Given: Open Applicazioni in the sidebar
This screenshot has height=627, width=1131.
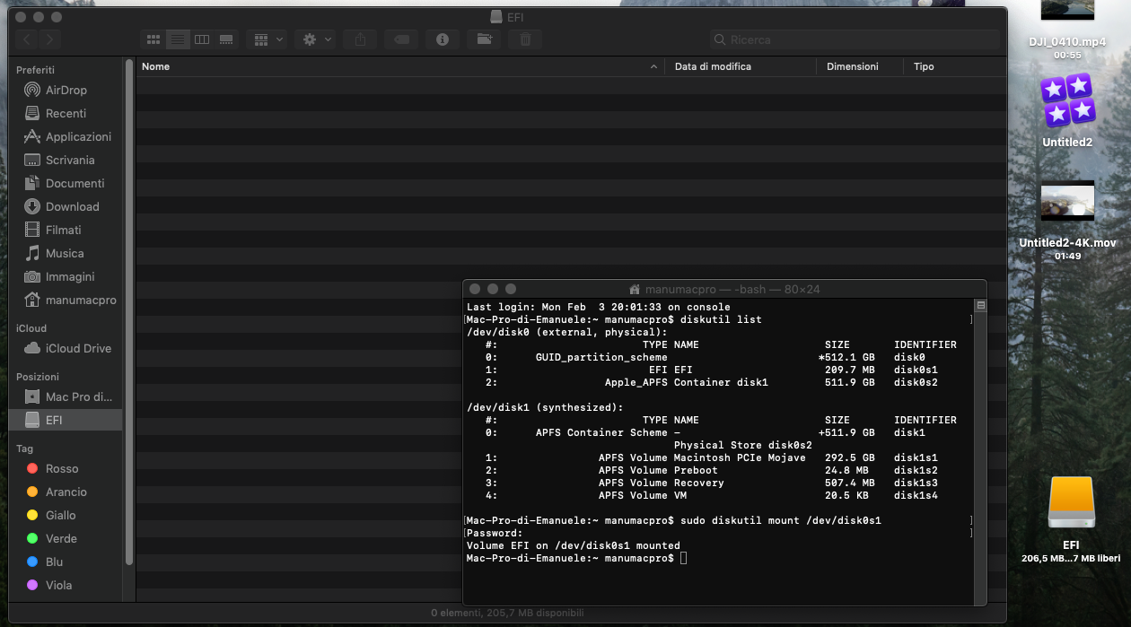Looking at the screenshot, I should tap(66, 136).
